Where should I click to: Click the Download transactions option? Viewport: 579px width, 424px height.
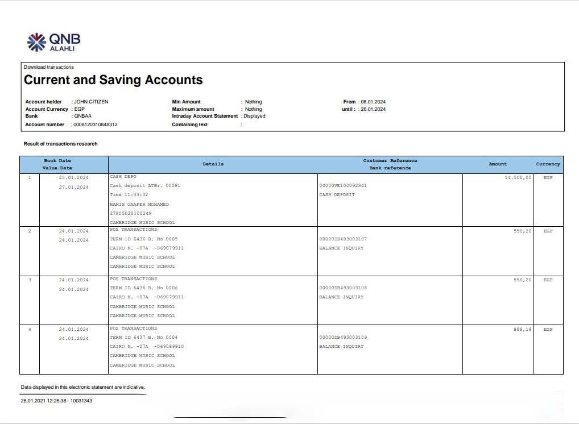(x=48, y=66)
